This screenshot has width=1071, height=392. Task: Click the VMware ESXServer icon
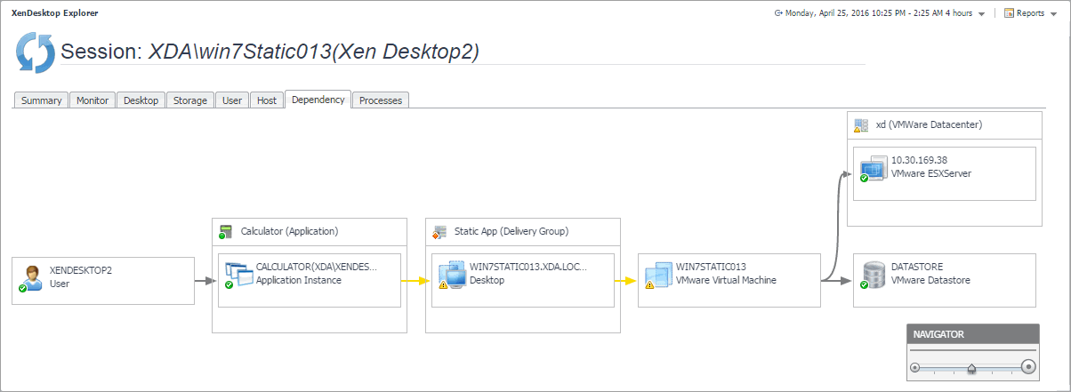(874, 168)
